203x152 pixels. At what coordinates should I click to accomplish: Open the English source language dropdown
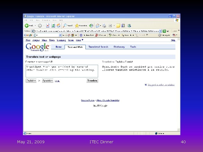coord(31,81)
